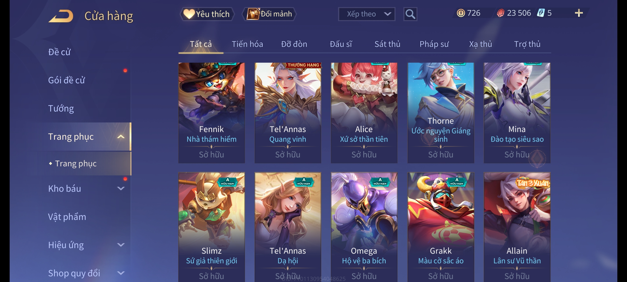Open Fennik Nhà thám hiểm skin card
Viewport: 627px width, 282px height.
(x=212, y=113)
